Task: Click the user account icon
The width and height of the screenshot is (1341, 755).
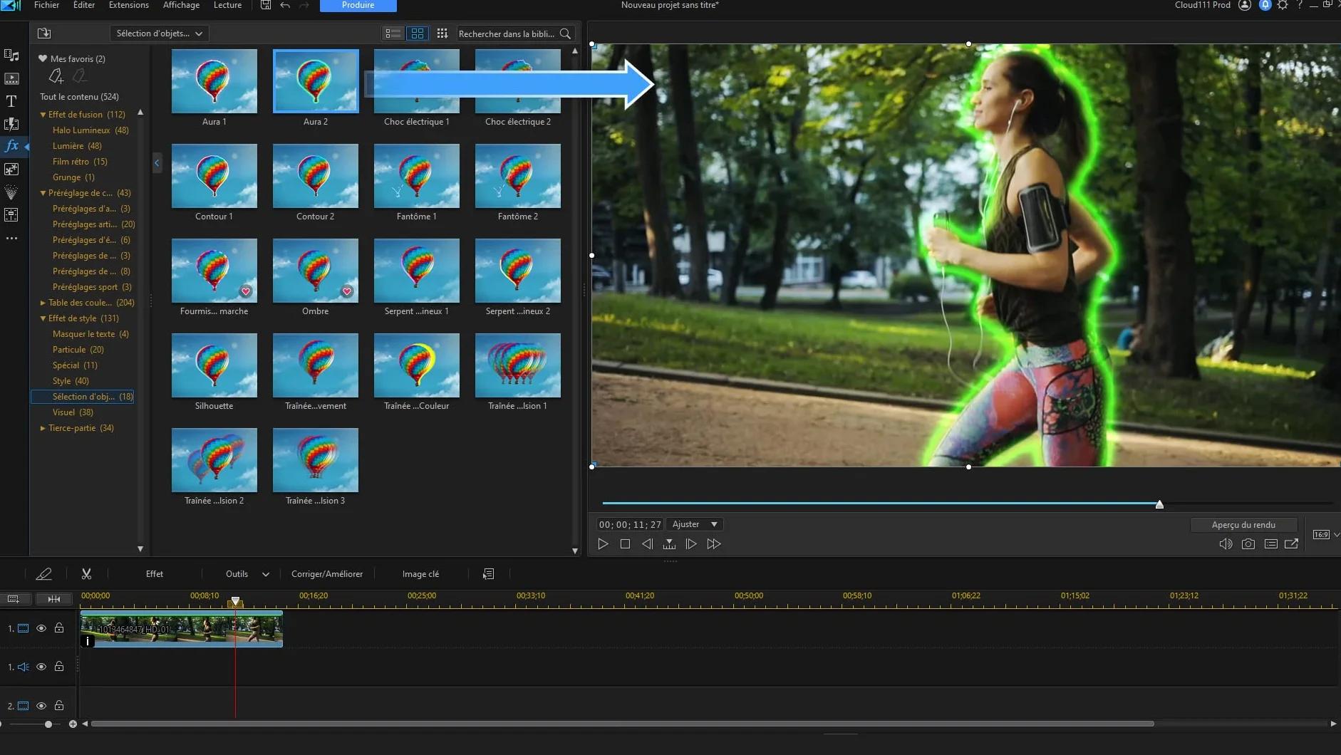Action: 1245,5
